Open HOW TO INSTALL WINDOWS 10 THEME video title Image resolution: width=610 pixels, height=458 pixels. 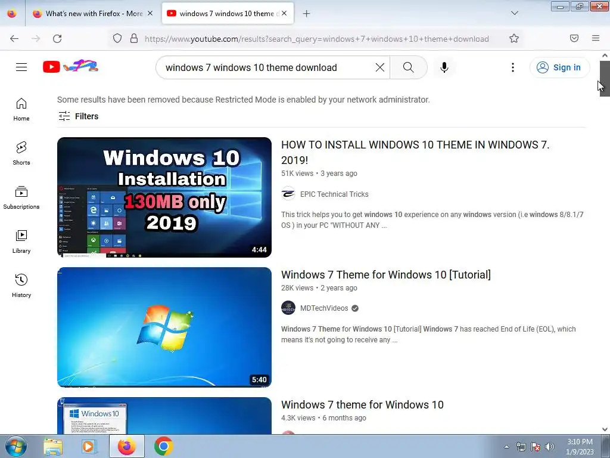click(415, 152)
